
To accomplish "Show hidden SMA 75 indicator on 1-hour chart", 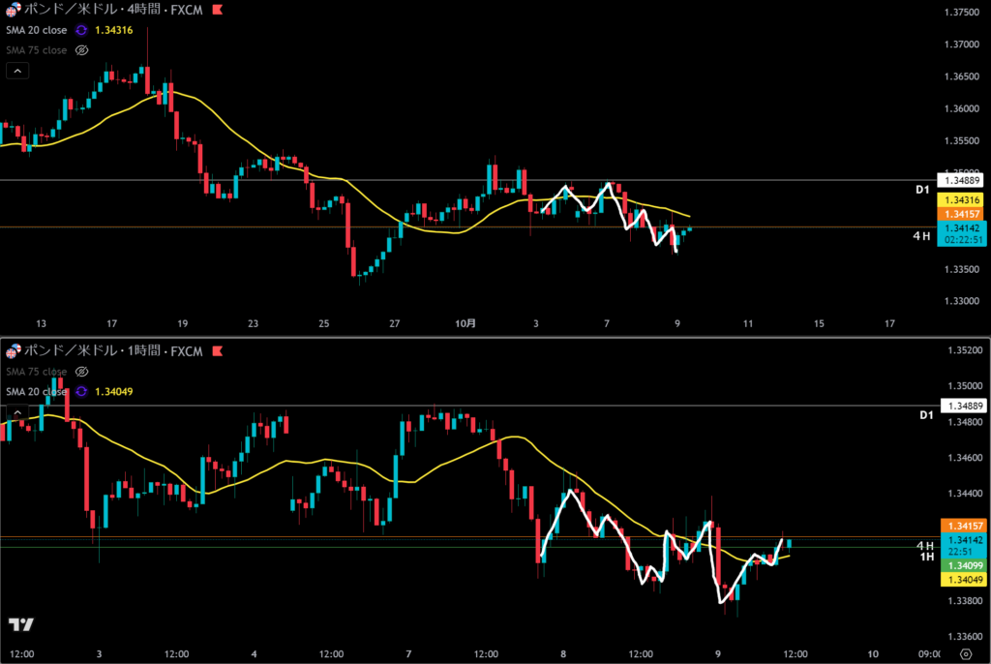I will coord(82,372).
